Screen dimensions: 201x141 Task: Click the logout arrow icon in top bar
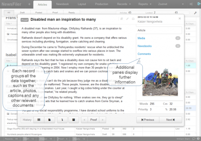(x=199, y=4)
